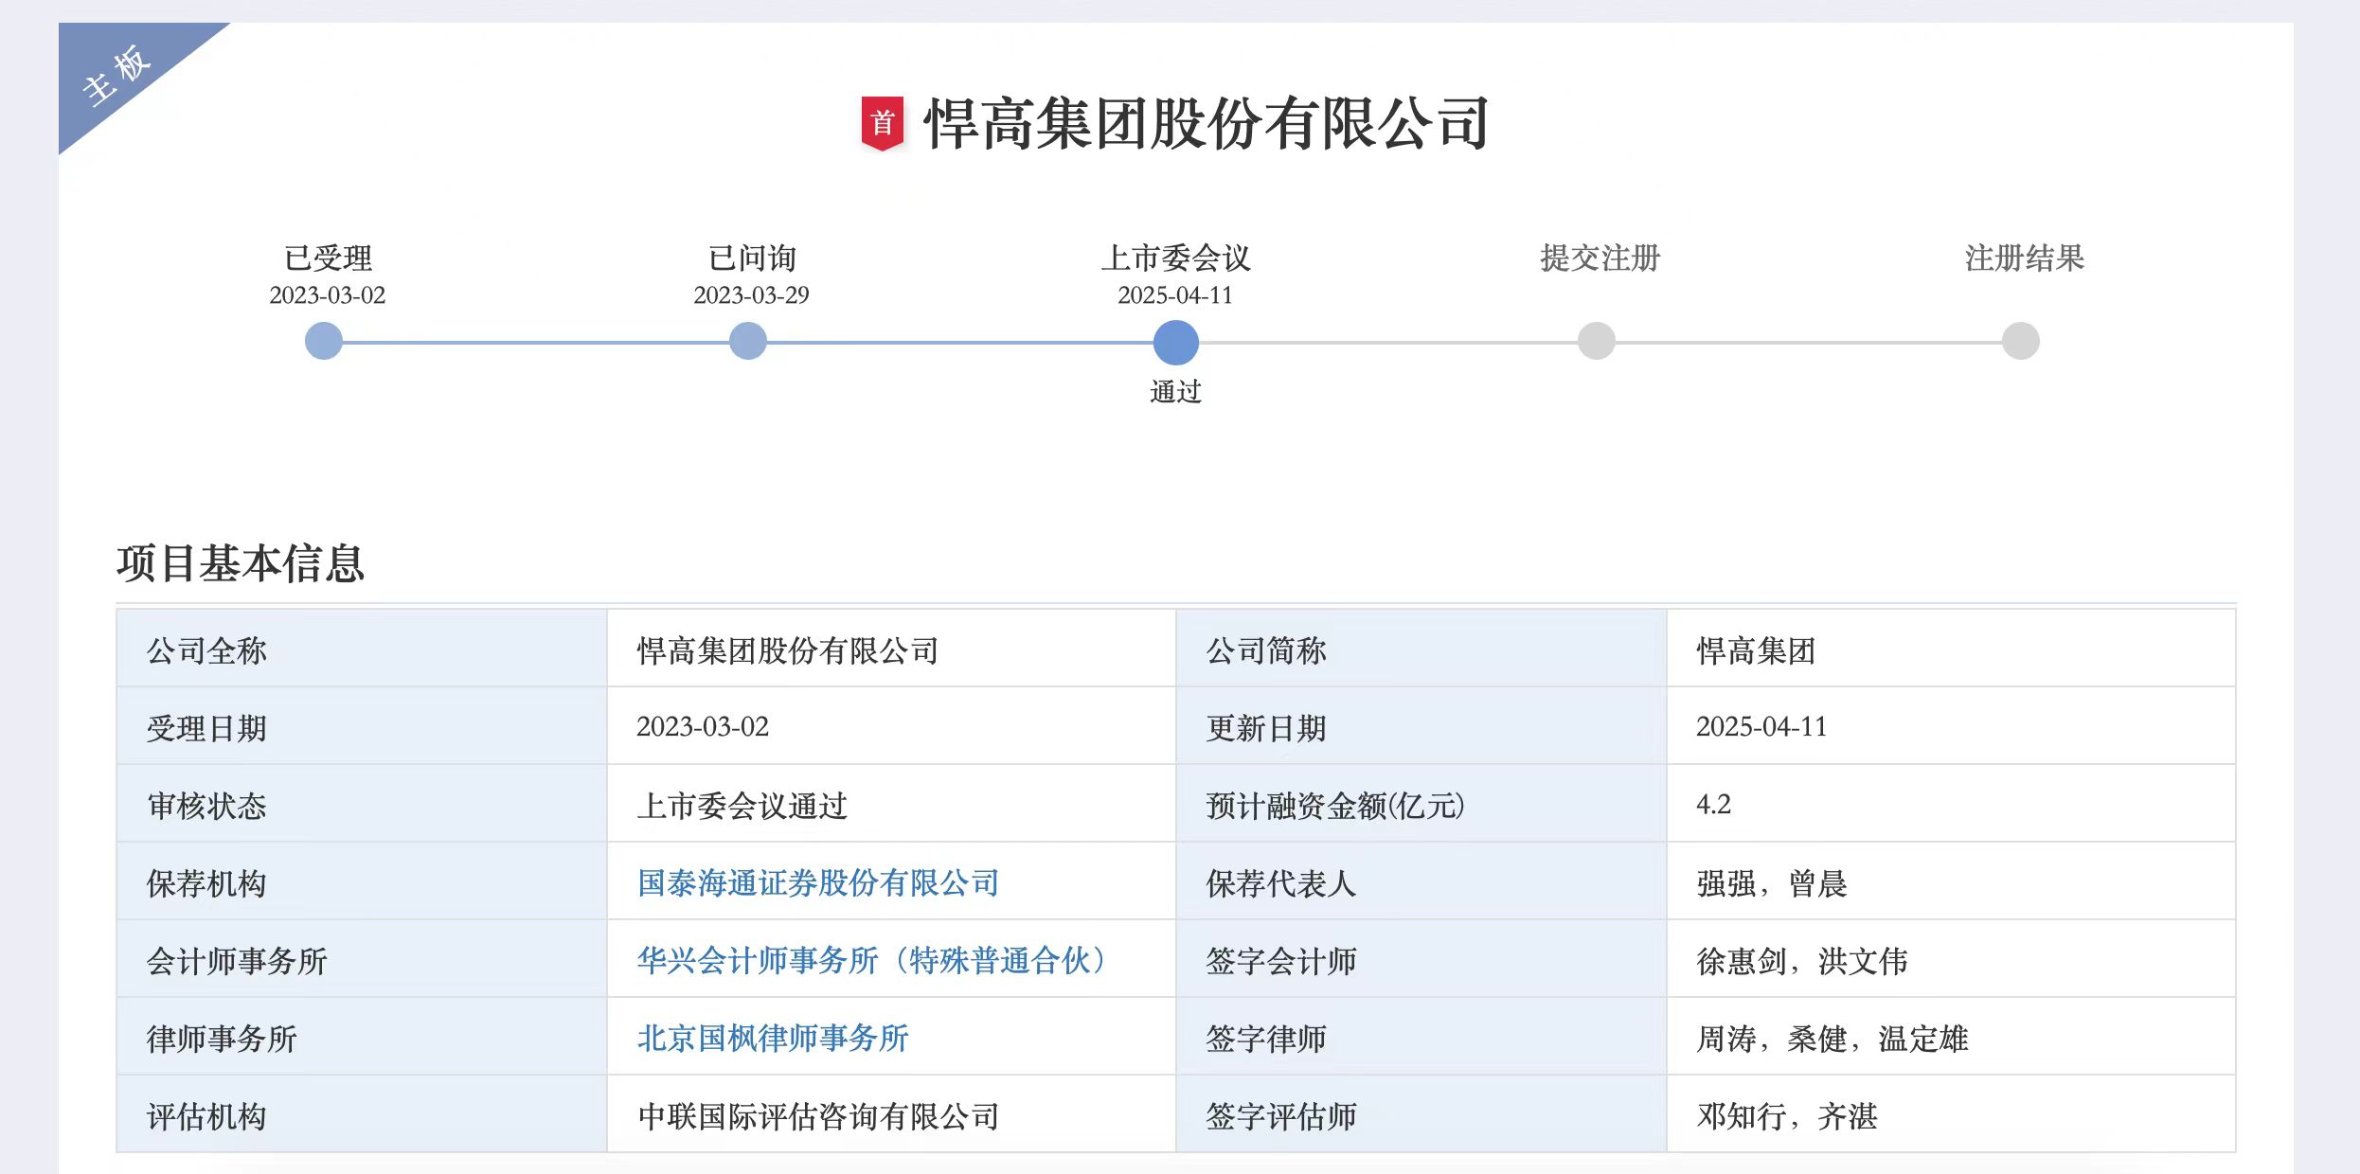The image size is (2360, 1174).
Task: Click the 项目基本信息 section heading
Action: coord(241,563)
